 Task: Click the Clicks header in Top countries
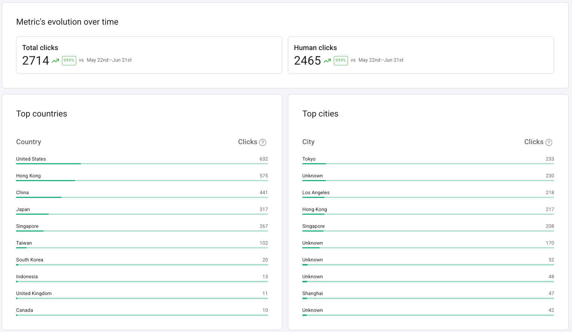click(248, 142)
